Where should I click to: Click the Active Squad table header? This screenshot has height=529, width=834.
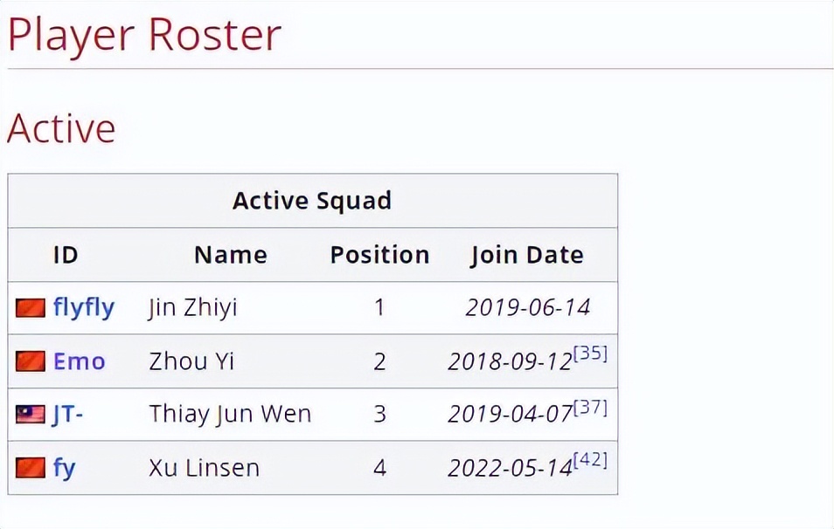point(312,201)
